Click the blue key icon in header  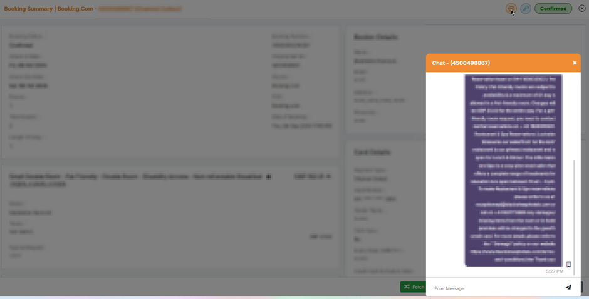526,9
